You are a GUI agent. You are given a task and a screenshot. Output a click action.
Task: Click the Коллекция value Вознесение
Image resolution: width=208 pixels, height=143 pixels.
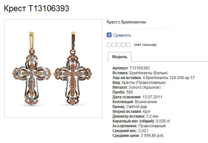[146, 102]
